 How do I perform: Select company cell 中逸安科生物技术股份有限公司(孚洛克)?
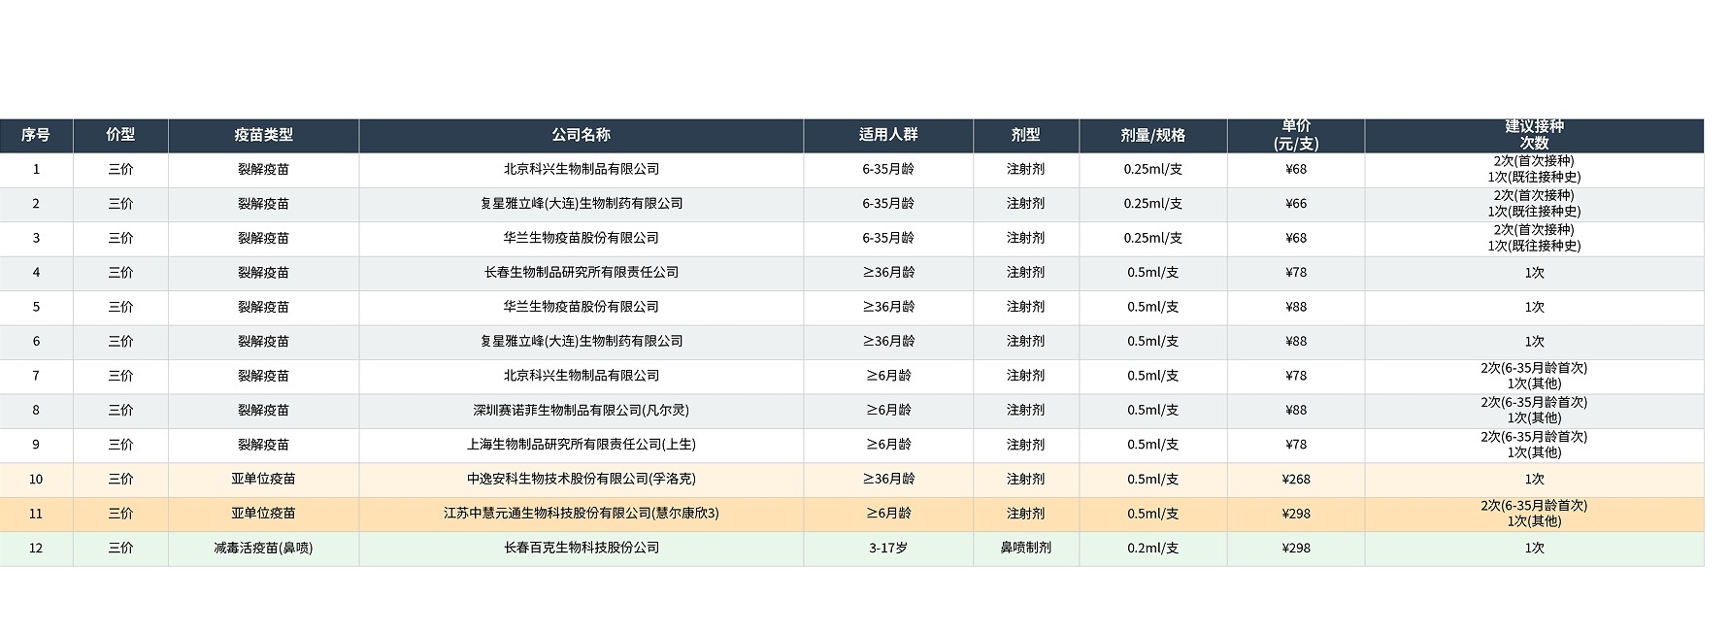pyautogui.click(x=581, y=480)
